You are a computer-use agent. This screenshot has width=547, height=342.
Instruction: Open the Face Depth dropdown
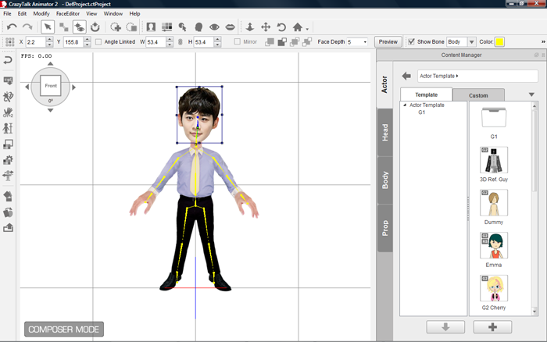click(358, 42)
